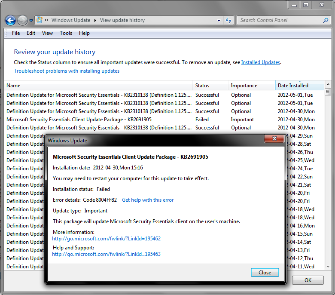Click Troubleshoot problems with installing updates

click(x=67, y=71)
